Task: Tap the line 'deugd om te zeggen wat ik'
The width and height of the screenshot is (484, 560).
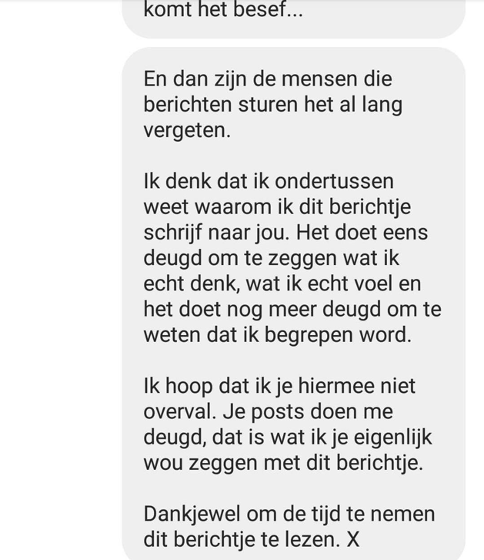Action: coord(271,258)
